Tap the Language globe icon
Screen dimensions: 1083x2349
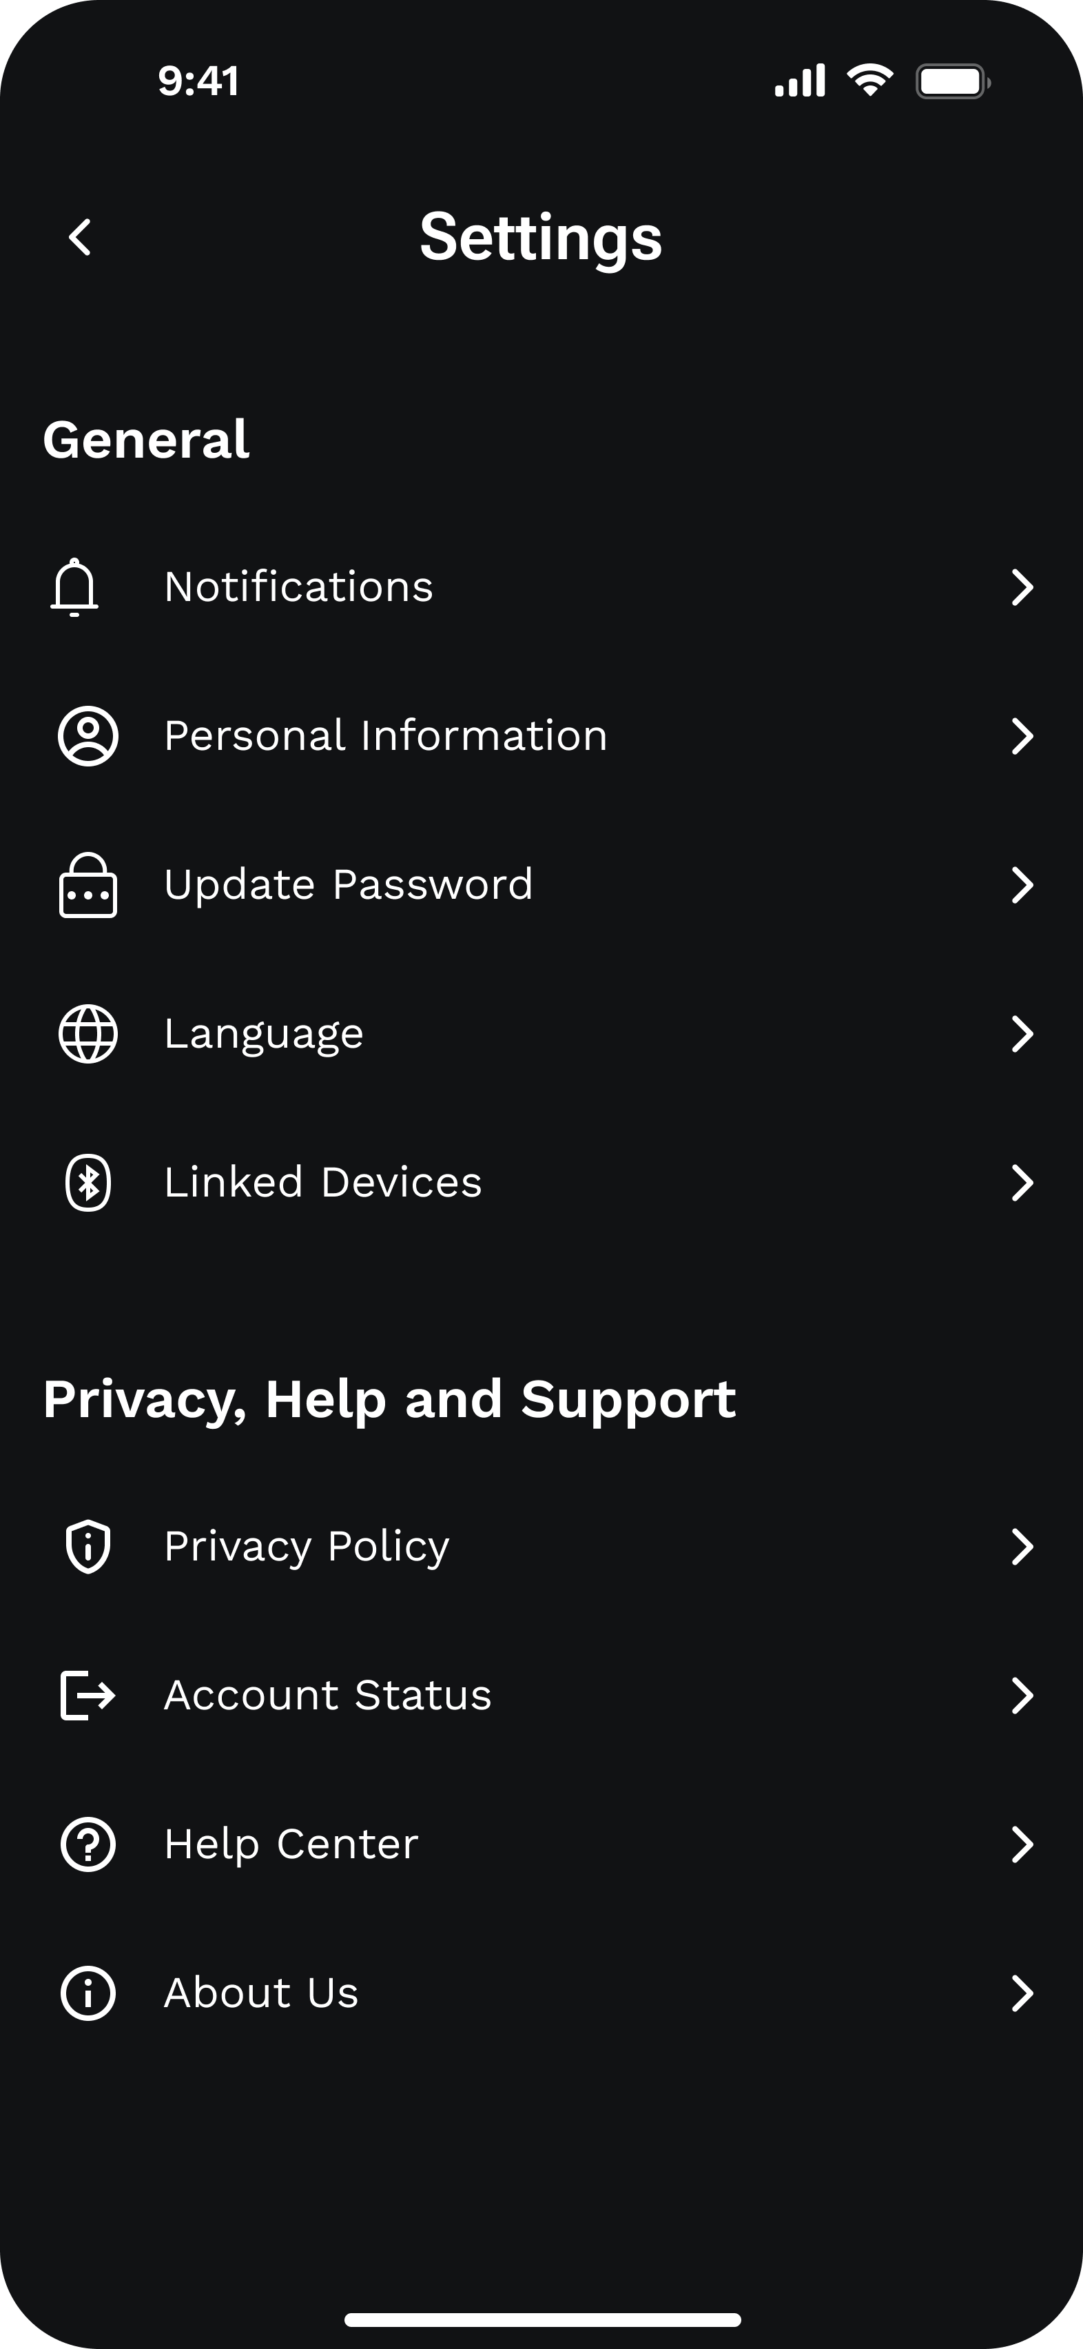pos(87,1034)
